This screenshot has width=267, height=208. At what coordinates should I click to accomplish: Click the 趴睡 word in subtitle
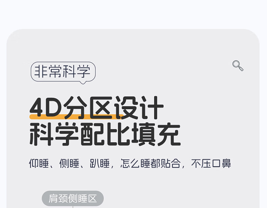pos(100,164)
